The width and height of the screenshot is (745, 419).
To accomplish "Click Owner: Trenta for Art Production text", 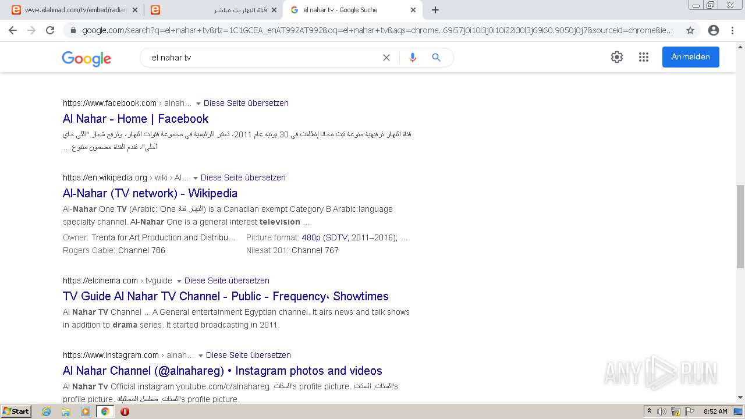I will point(150,237).
